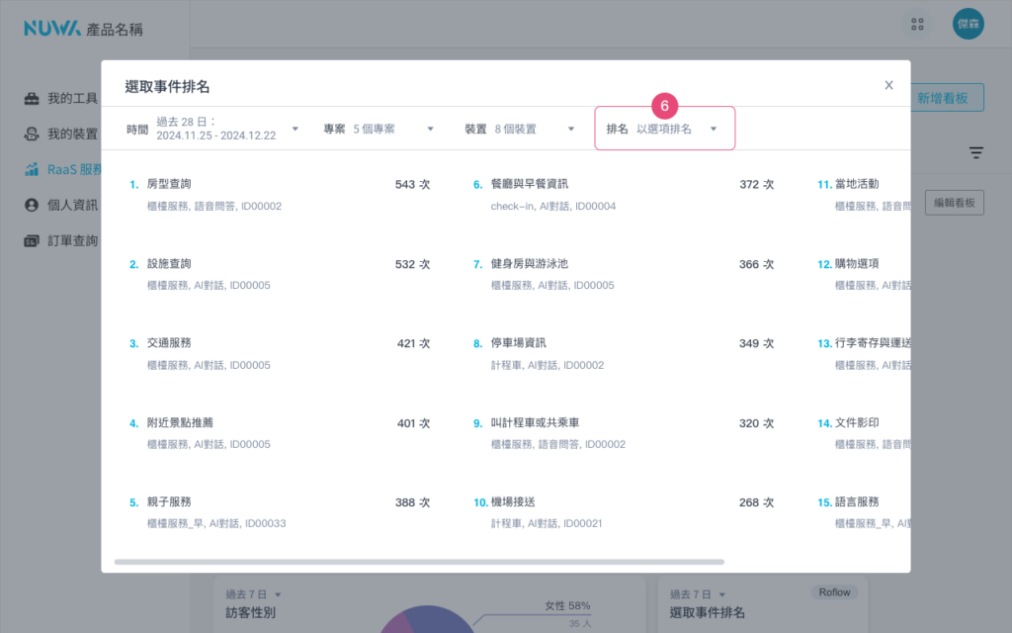Click the apps grid icon in header

[x=917, y=25]
